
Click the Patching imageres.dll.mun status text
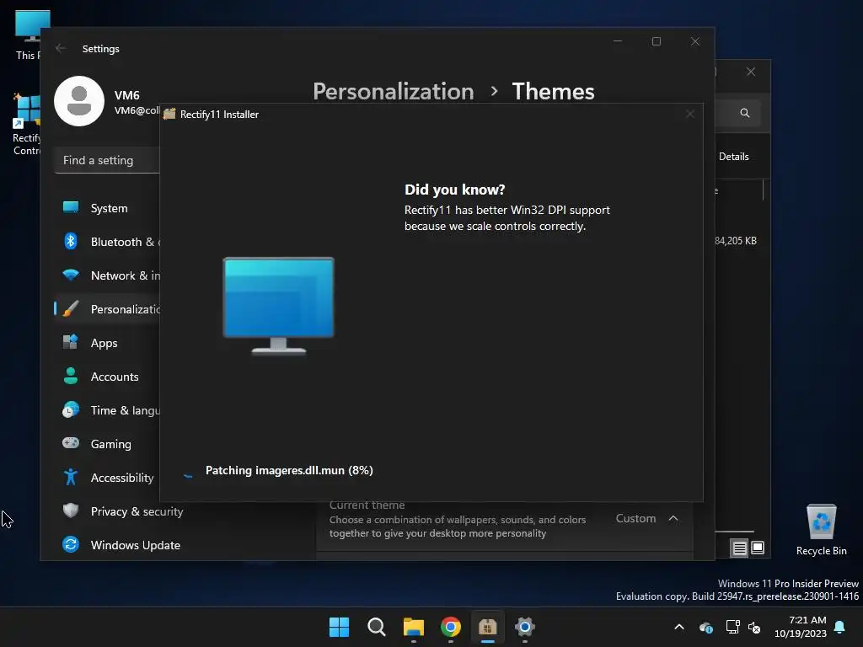289,470
